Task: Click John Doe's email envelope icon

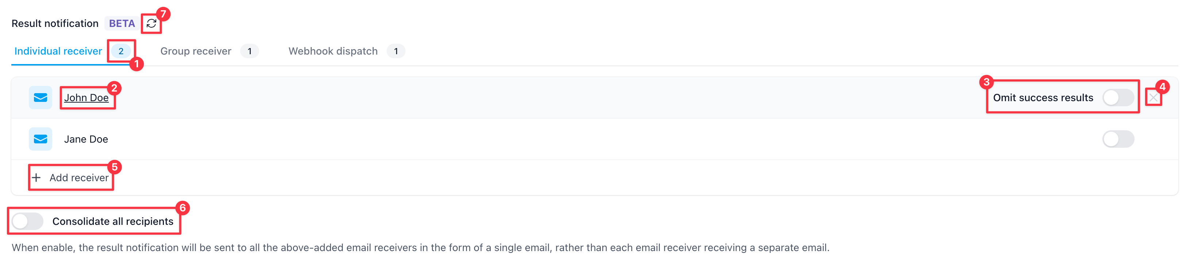Action: click(x=41, y=98)
